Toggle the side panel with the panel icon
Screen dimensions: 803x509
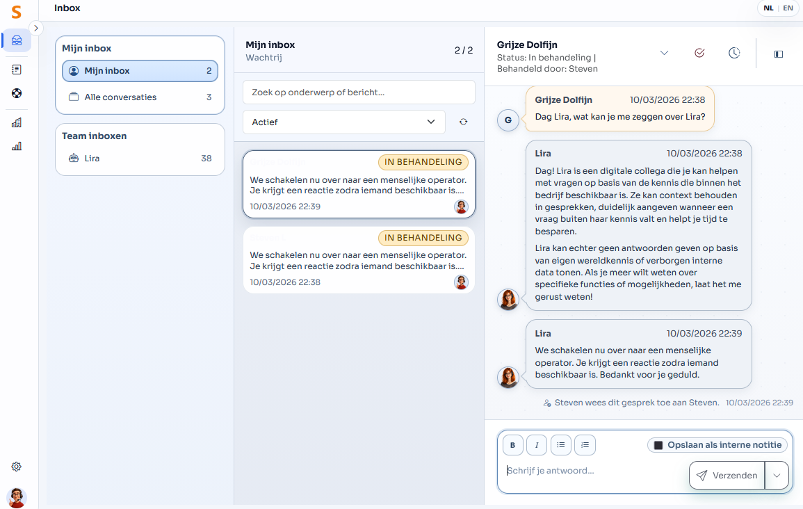(778, 53)
